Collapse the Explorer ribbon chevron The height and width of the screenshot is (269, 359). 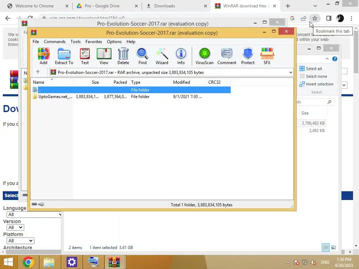tap(327, 59)
